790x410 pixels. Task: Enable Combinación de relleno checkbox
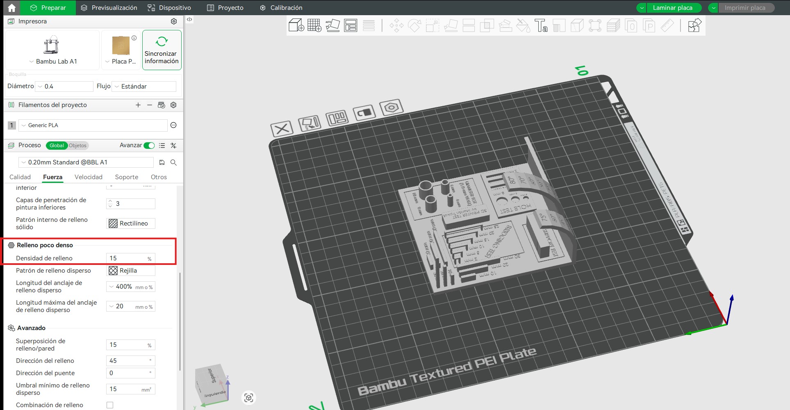tap(110, 405)
